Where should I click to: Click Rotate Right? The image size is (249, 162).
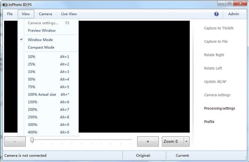(214, 55)
